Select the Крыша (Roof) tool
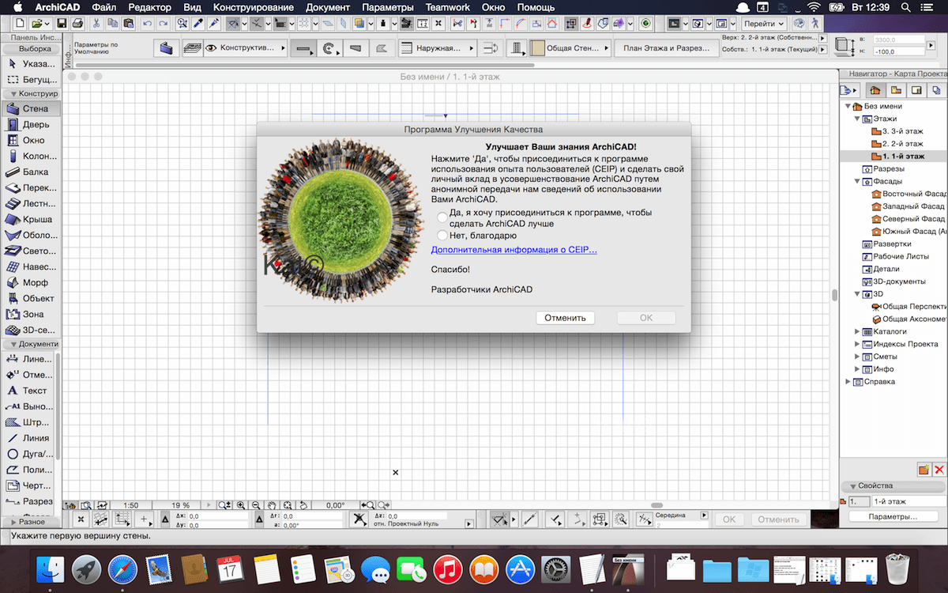The height and width of the screenshot is (593, 948). [30, 219]
